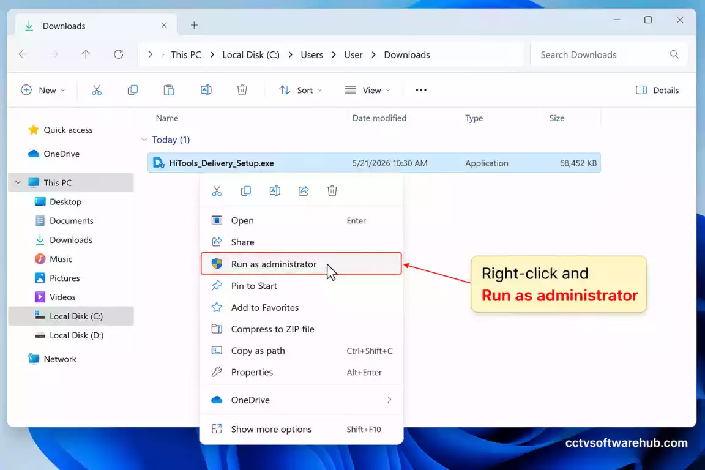
Task: Collapse the This PC tree node
Action: 18,182
